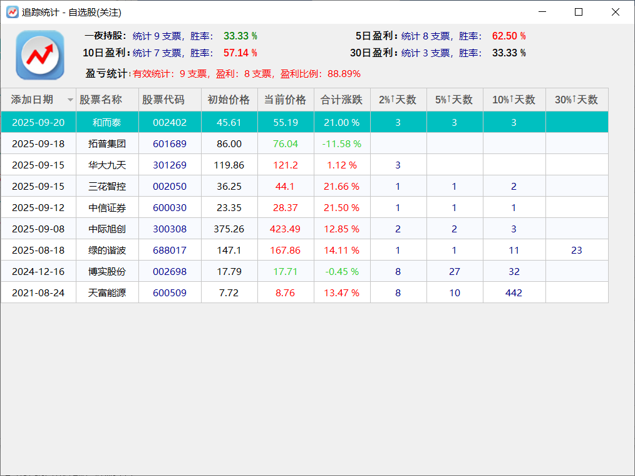This screenshot has height=476, width=635.
Task: Click the 10%↑天数 column header
Action: pyautogui.click(x=514, y=100)
